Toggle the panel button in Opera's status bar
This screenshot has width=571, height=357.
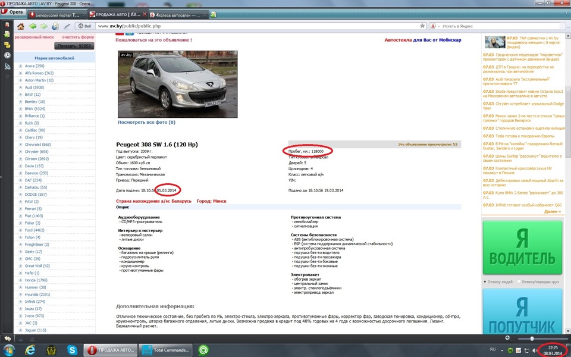[7, 339]
